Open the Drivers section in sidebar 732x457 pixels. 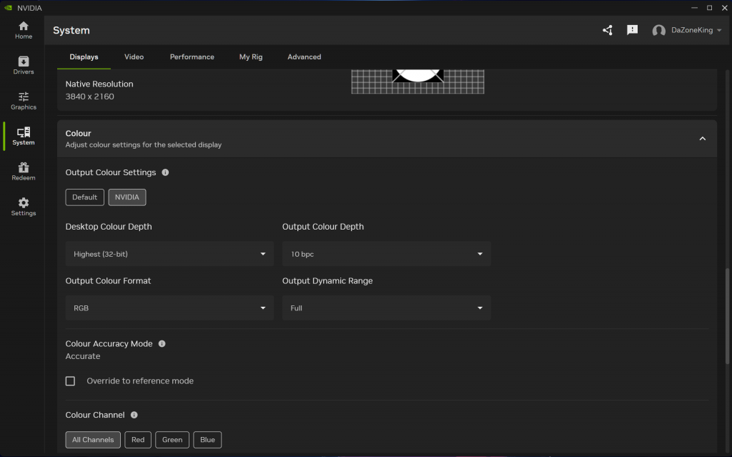coord(24,65)
